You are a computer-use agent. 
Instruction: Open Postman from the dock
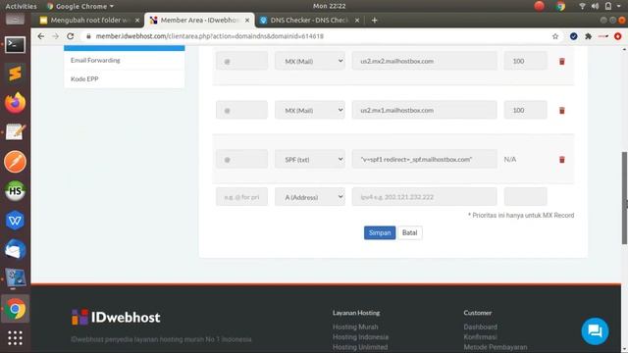15,162
